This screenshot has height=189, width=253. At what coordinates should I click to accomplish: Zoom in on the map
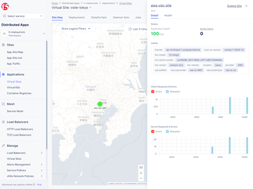(x=141, y=173)
